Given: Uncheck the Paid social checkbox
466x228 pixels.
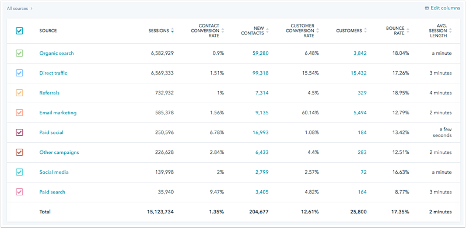Looking at the screenshot, I should click(19, 132).
